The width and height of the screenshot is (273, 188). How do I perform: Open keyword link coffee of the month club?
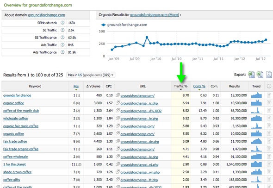point(21,111)
